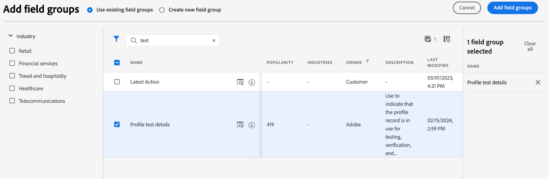The height and width of the screenshot is (179, 549).
Task: Click the Cancel button
Action: (467, 8)
